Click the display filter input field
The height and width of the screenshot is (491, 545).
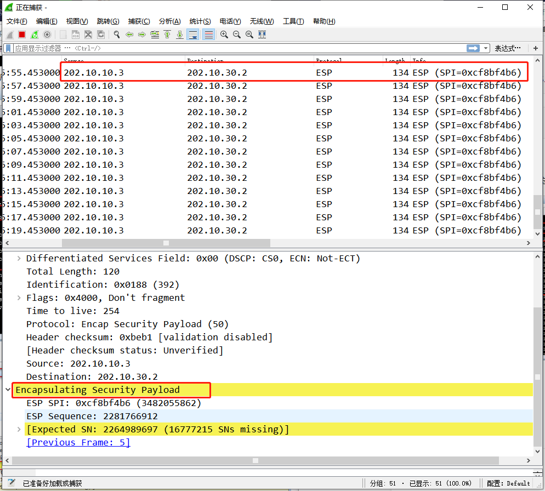(x=236, y=48)
